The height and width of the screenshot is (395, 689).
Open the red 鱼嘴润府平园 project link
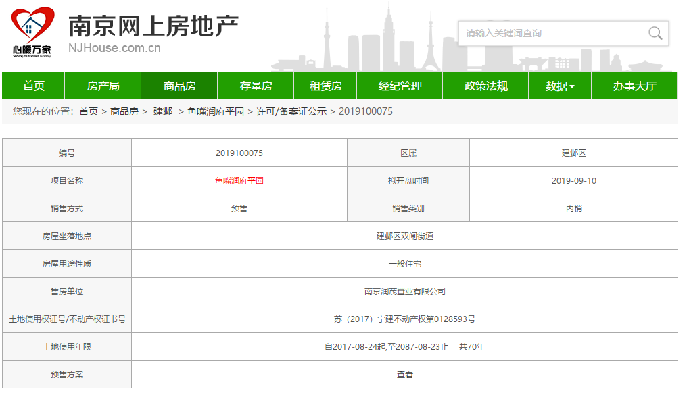239,181
